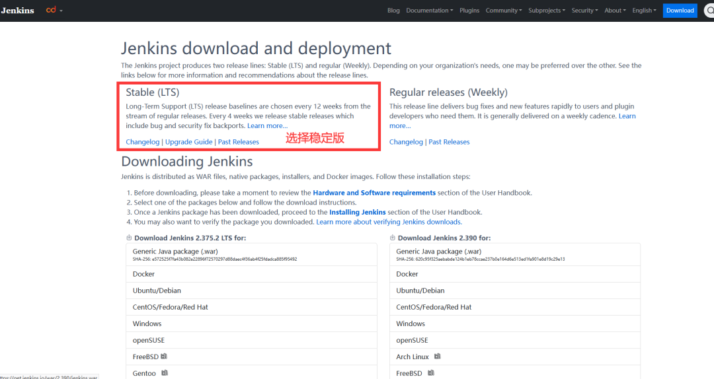The image size is (714, 379).
Task: Click the Jenkins logo in the header
Action: coord(17,11)
